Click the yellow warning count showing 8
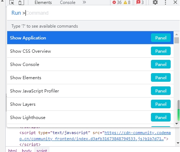This screenshot has height=152, width=180. click(x=127, y=3)
